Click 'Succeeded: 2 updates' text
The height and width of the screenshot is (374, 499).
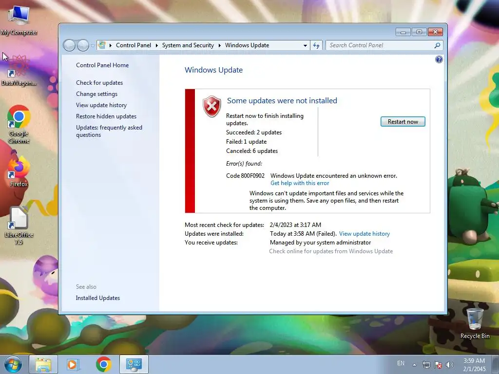tap(253, 132)
